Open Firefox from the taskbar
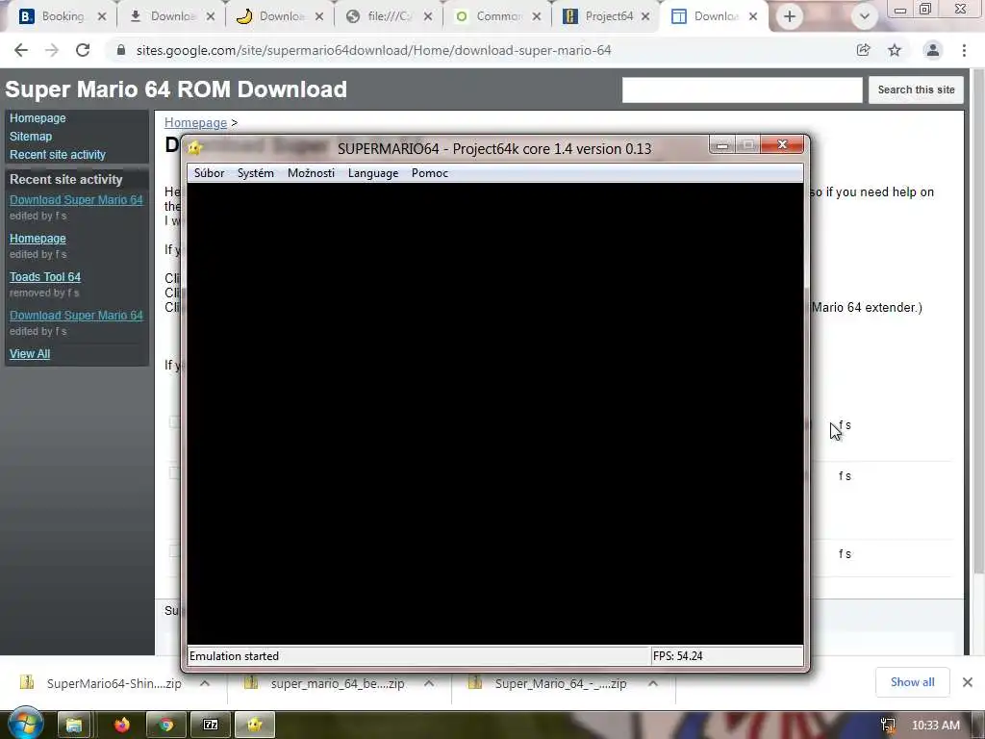 click(122, 726)
